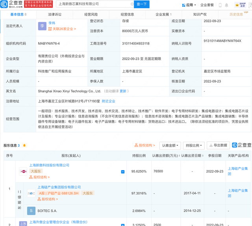This screenshot has width=252, height=226.
Task: Open top 股权结构 link above shareholder table
Action: (145, 145)
